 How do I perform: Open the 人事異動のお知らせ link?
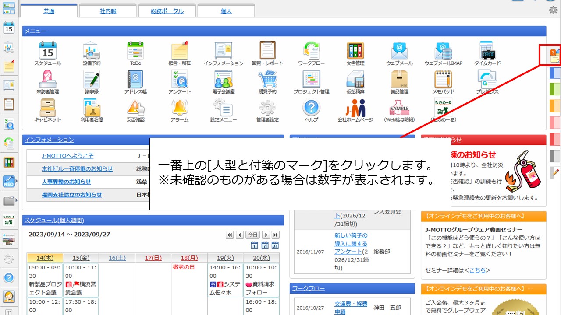66,182
